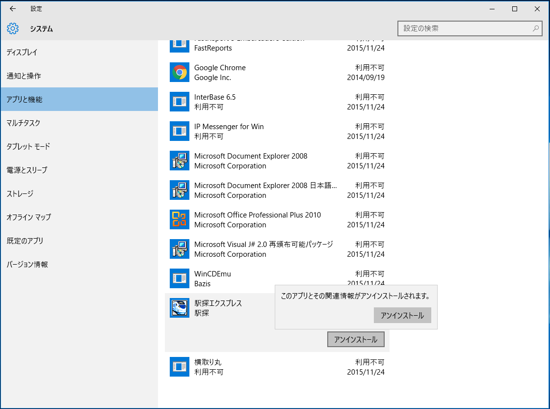
Task: Click the Microsoft Office Professional Plus 2010 icon
Action: point(180,220)
